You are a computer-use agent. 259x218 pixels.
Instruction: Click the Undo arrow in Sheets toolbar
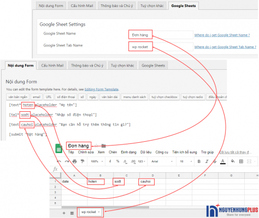click(59, 161)
